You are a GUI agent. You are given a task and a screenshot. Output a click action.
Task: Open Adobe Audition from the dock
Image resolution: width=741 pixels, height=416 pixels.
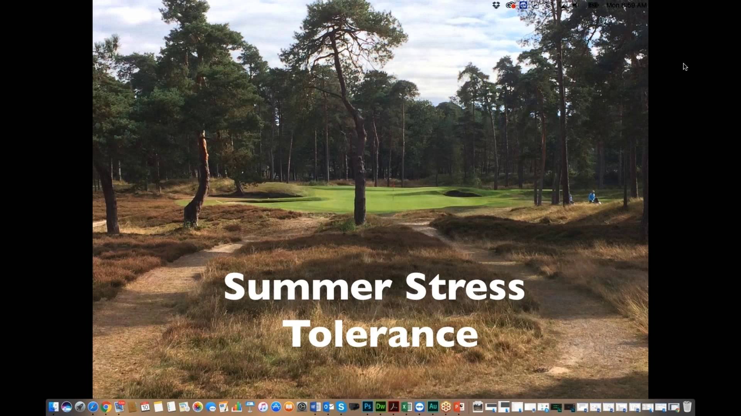[x=433, y=407]
